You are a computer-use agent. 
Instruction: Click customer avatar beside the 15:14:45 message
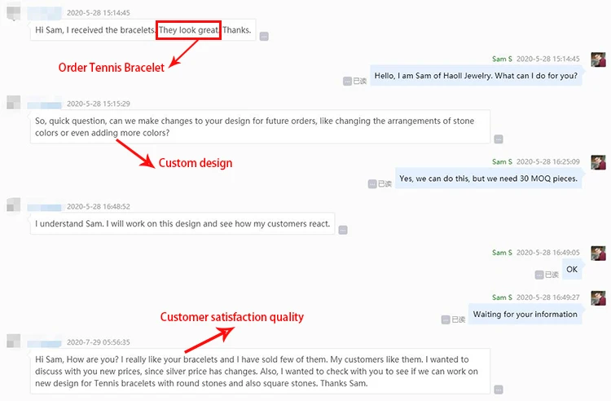[12, 14]
